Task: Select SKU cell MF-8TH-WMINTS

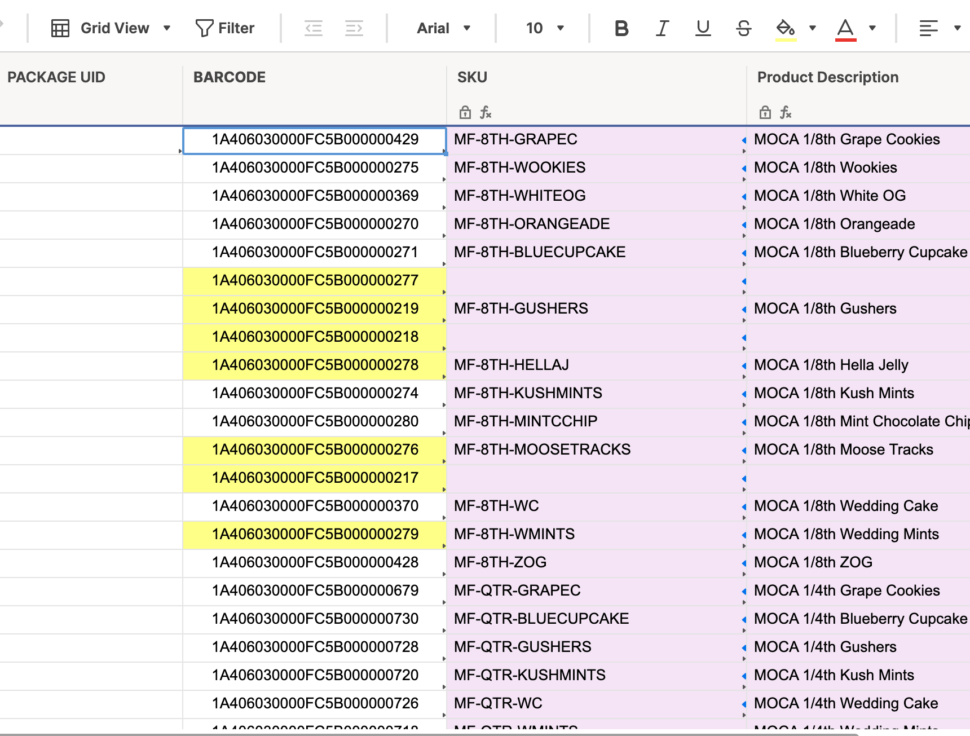Action: pos(597,535)
